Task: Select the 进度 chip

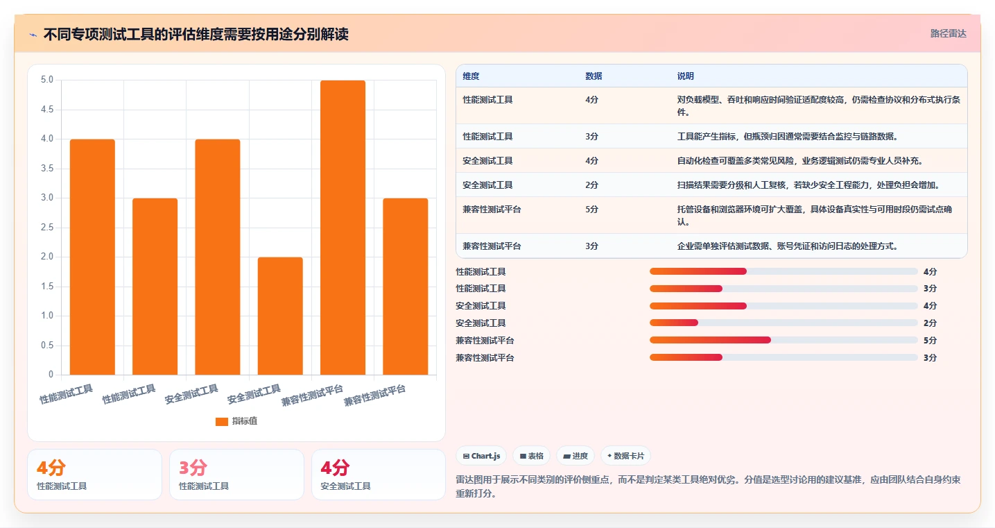Action: click(x=576, y=456)
